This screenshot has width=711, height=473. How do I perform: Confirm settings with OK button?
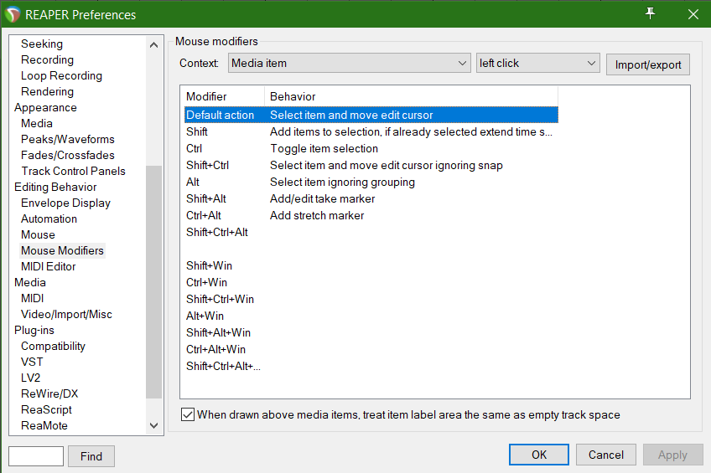(x=538, y=455)
